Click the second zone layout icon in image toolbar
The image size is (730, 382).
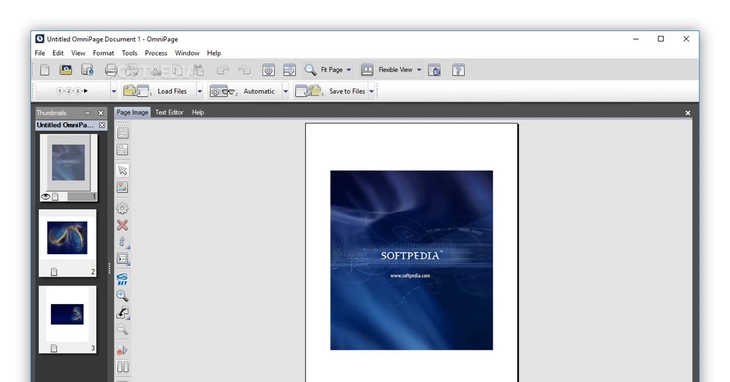point(122,150)
